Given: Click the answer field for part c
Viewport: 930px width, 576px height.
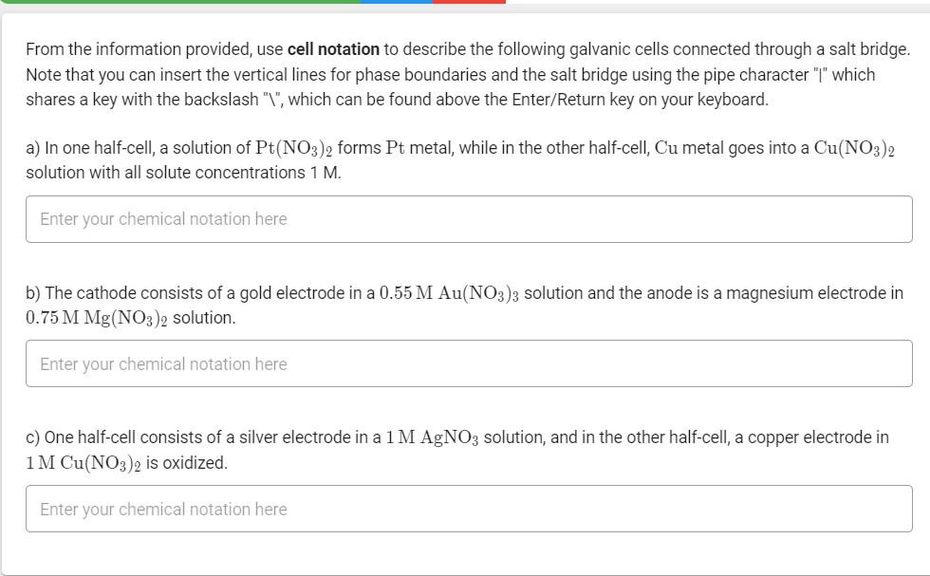Looking at the screenshot, I should [469, 510].
